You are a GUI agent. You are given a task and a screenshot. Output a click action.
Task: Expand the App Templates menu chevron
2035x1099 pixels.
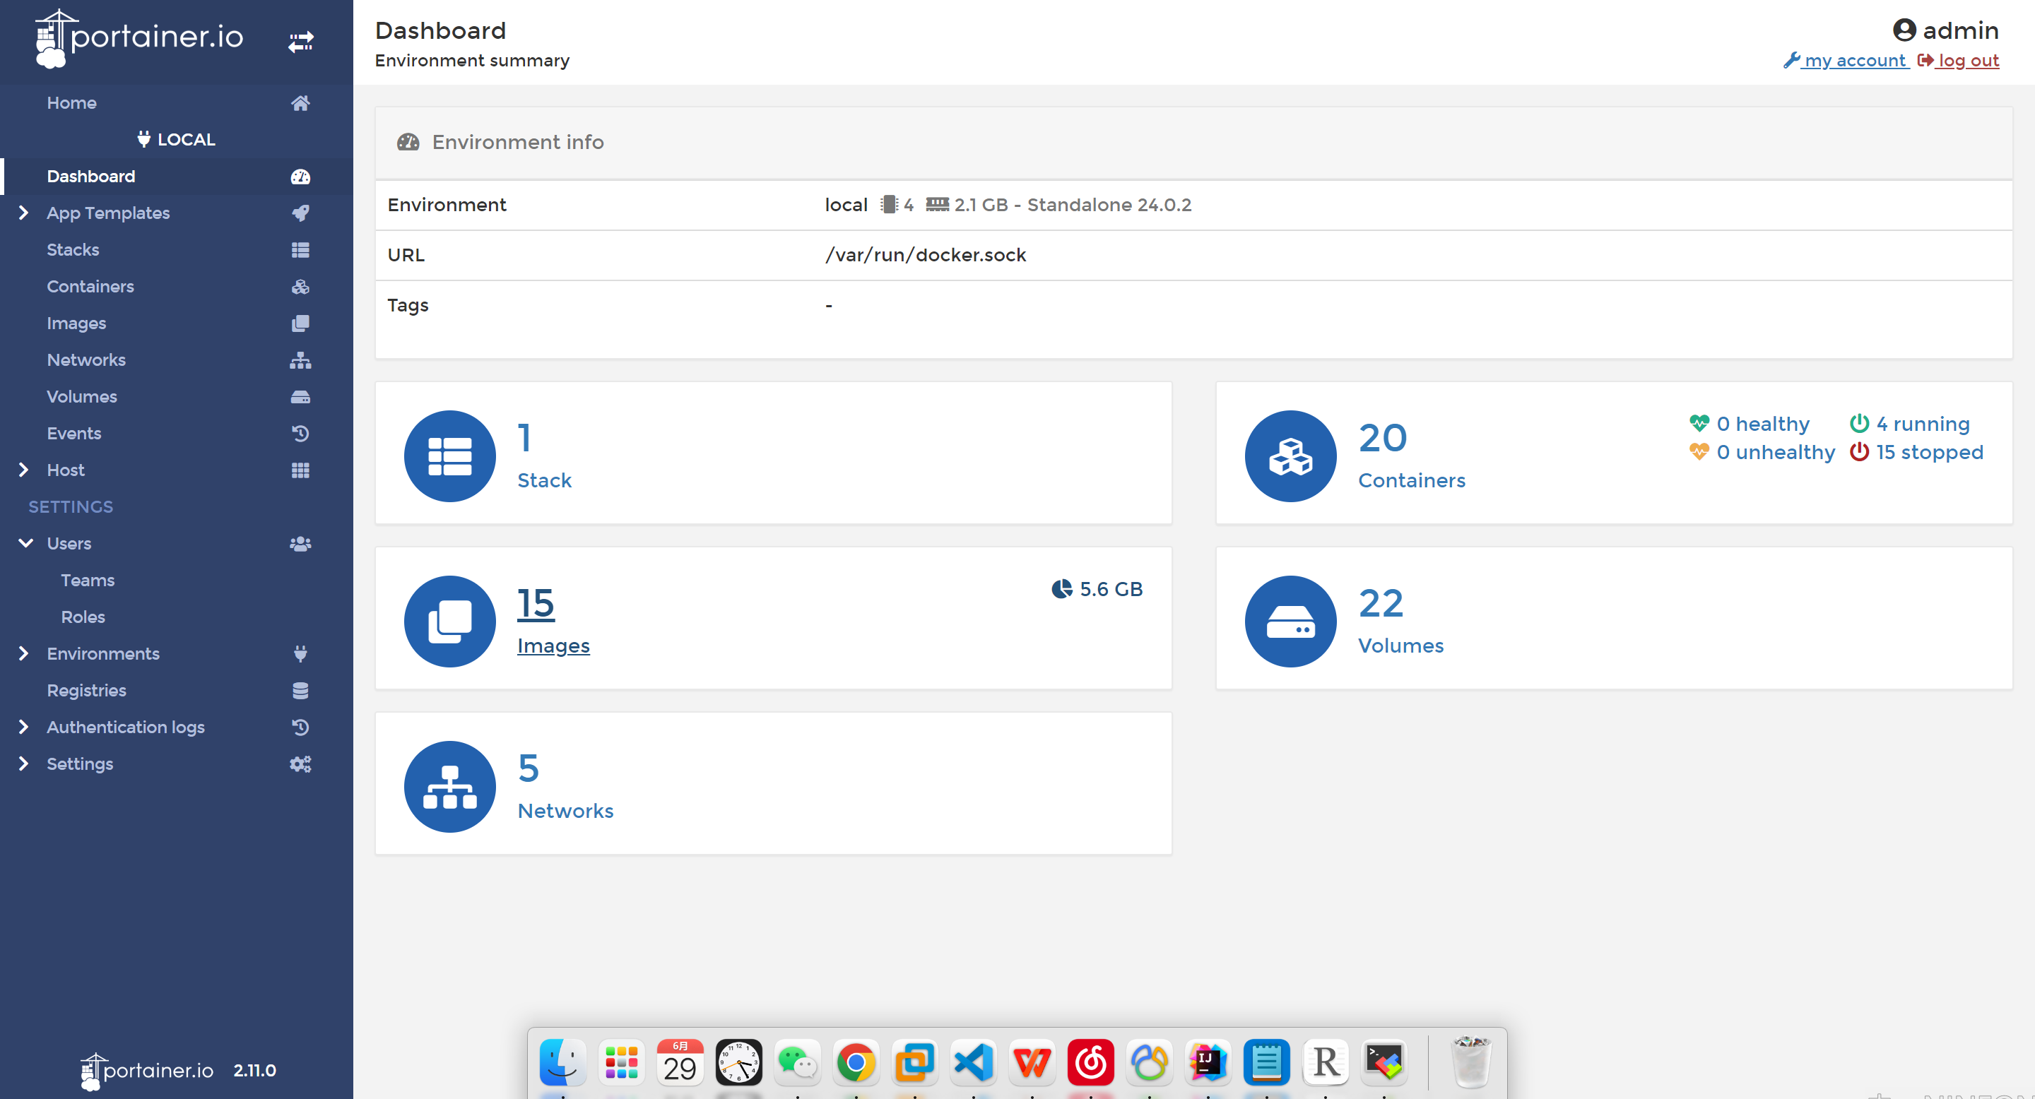24,213
